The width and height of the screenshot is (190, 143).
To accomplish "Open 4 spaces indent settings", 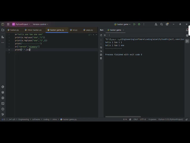I will (152, 119).
